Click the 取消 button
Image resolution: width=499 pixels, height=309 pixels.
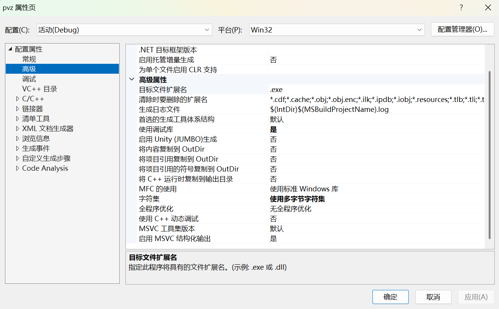pos(433,297)
